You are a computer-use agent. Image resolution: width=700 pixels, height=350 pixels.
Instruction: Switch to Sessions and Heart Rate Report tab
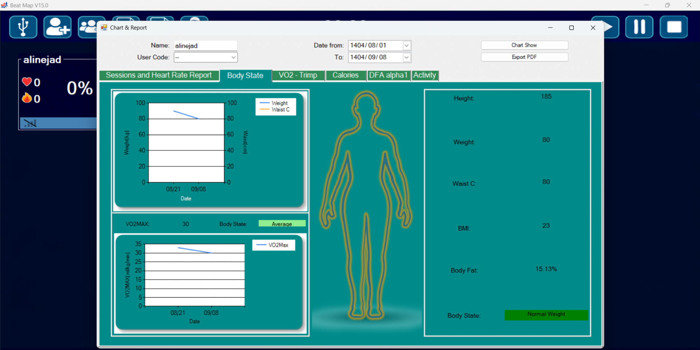pos(159,75)
